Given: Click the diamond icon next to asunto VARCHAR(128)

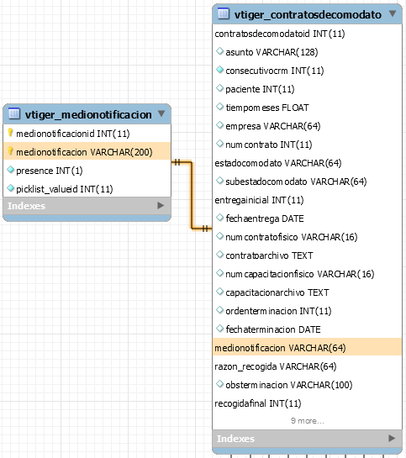Looking at the screenshot, I should (x=219, y=51).
